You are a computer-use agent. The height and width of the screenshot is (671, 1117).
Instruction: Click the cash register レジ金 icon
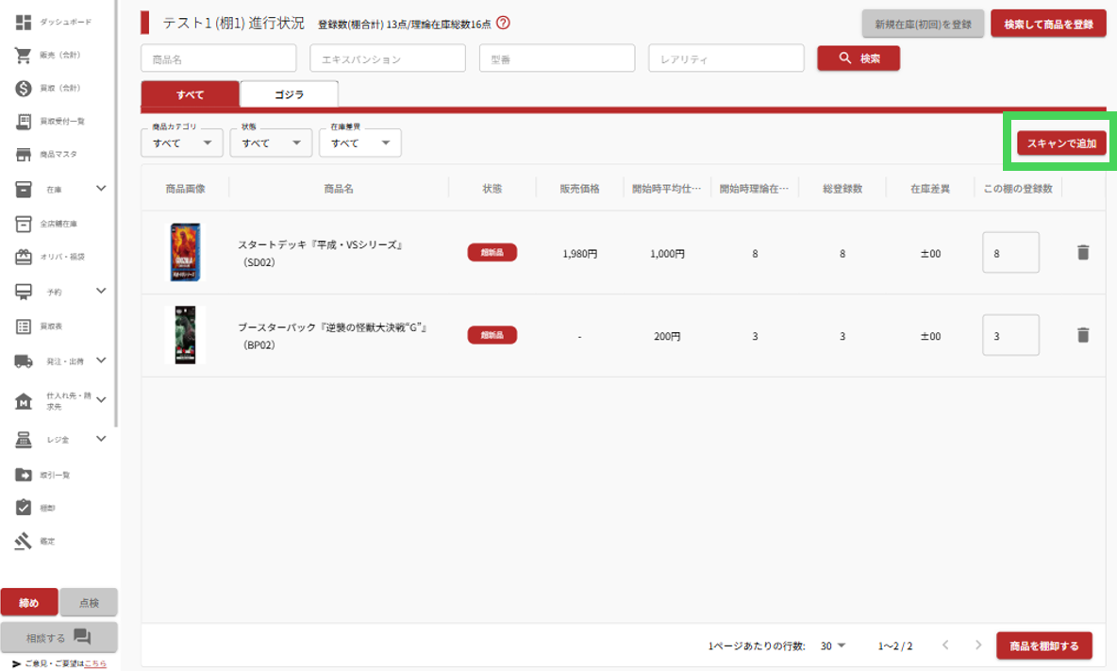(x=24, y=439)
